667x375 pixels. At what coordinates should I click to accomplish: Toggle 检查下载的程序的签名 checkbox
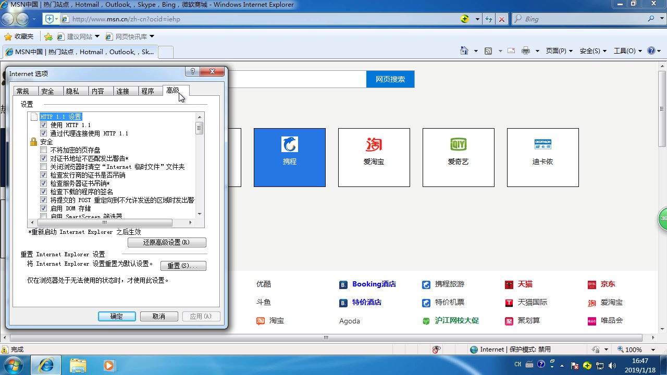(x=44, y=192)
